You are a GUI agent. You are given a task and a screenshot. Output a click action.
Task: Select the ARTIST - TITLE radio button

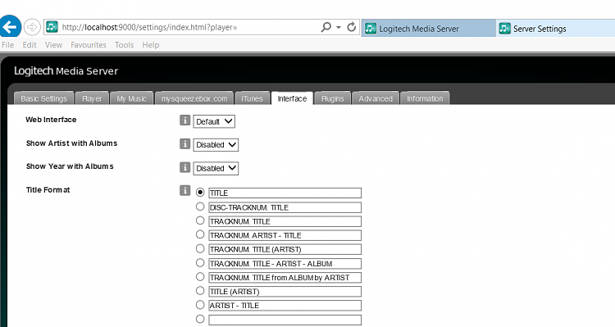coord(200,305)
